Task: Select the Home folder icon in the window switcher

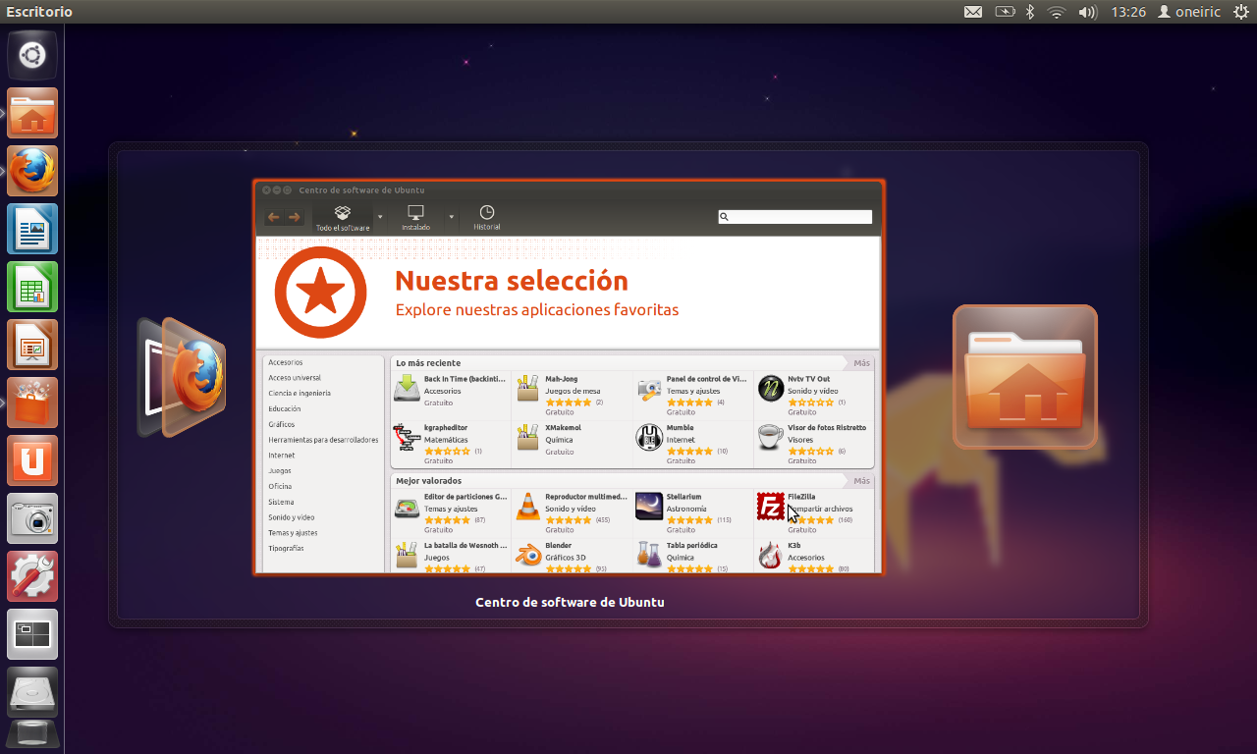Action: pos(1024,377)
